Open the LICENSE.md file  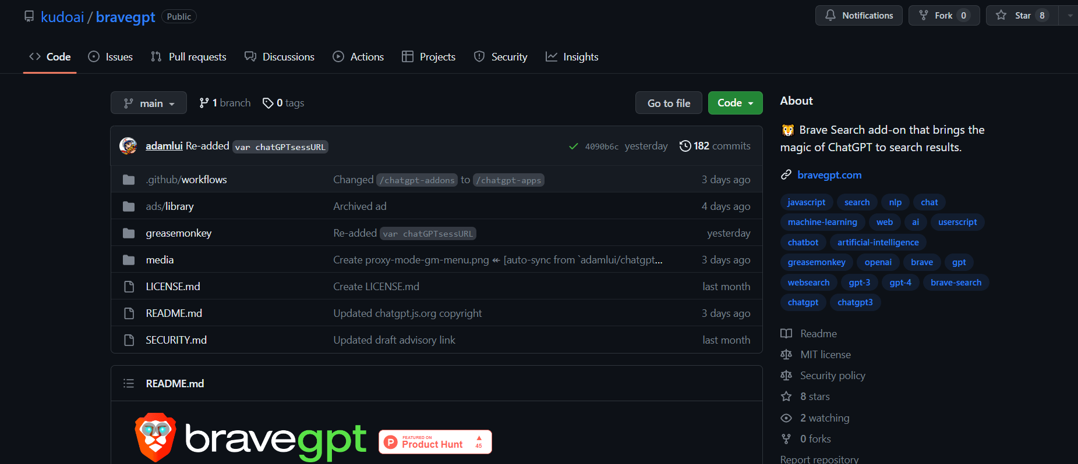point(173,287)
